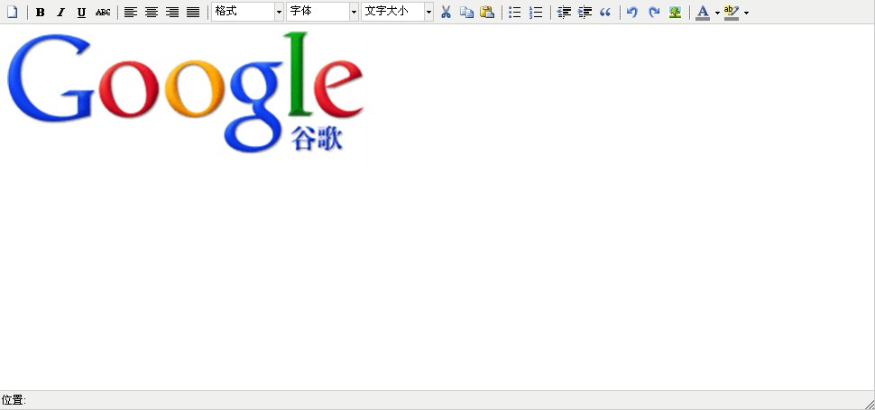Insert image icon
875x410 pixels.
coord(676,12)
